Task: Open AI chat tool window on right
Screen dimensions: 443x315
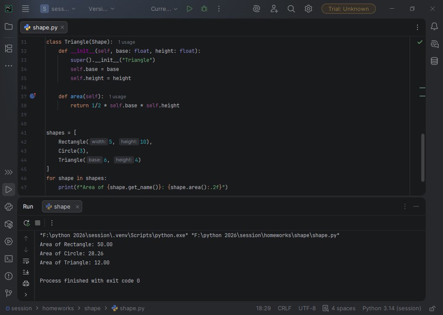Action: [x=434, y=44]
